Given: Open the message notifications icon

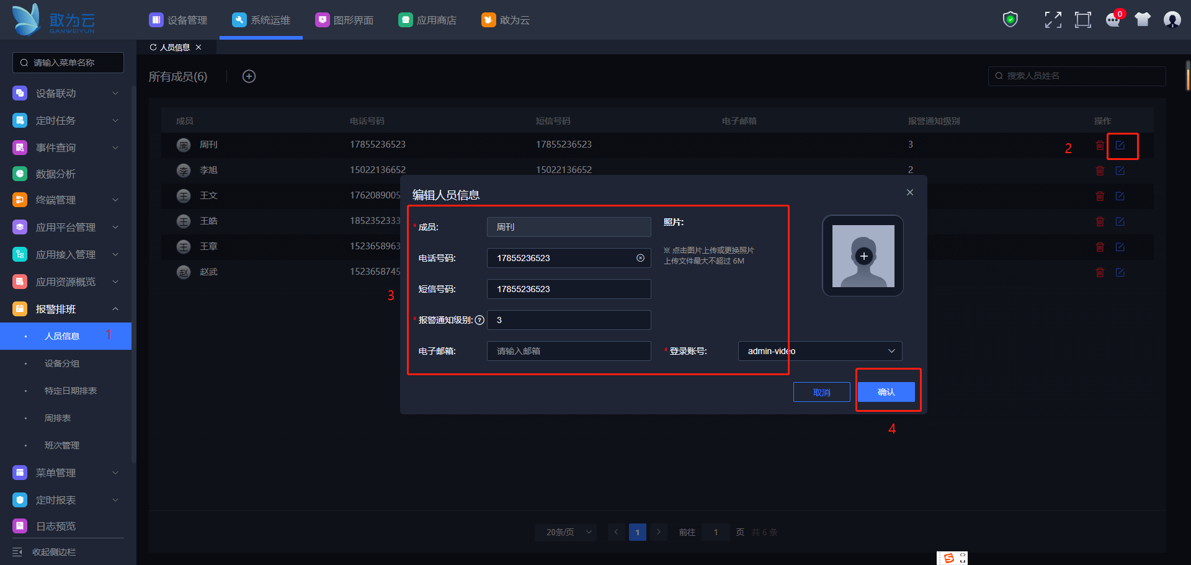Looking at the screenshot, I should (x=1113, y=20).
